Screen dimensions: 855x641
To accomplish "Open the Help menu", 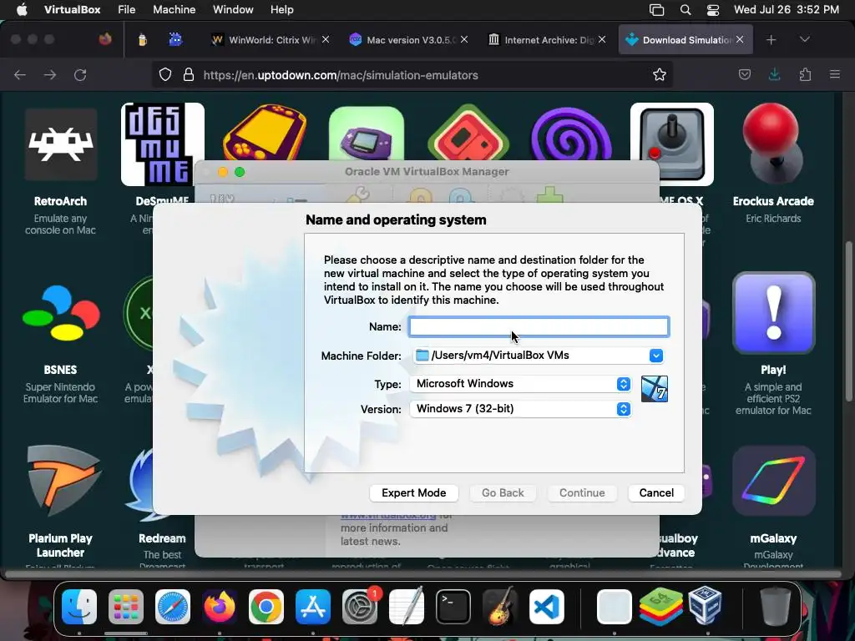I will 282,10.
